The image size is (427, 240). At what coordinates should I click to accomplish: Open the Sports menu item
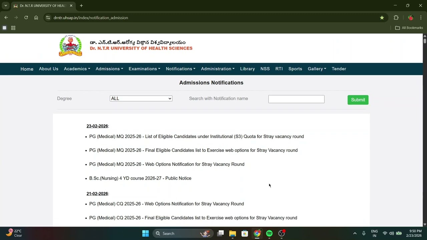(x=295, y=69)
